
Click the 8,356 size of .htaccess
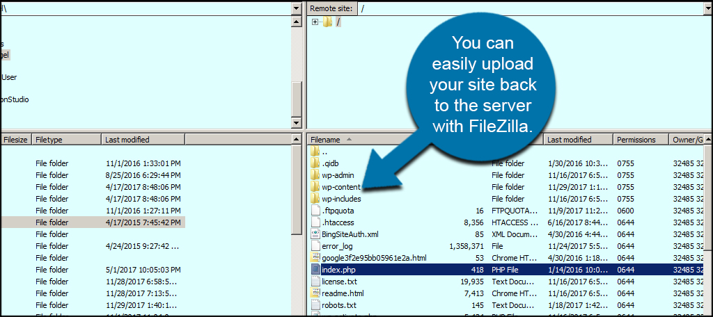coord(473,222)
